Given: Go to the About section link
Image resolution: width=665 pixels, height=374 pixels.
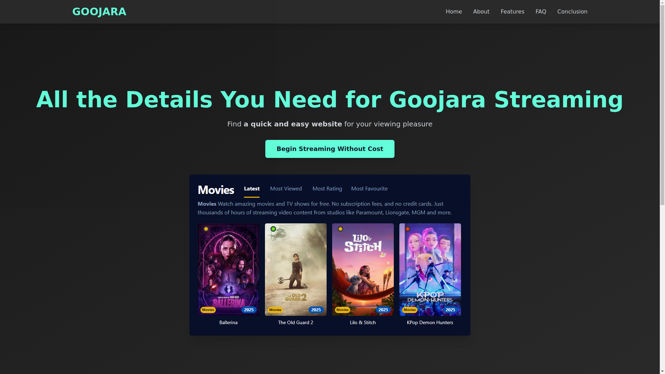Looking at the screenshot, I should point(481,12).
